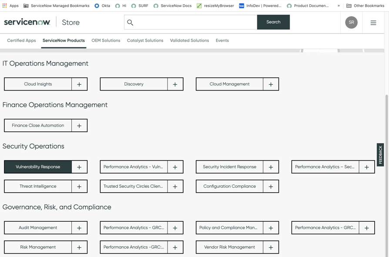Switch to the Events tab
389x257 pixels.
[x=222, y=40]
